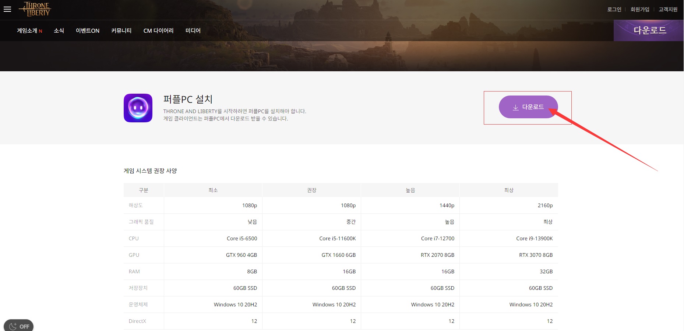
Task: Click the 최소 column header
Action: [x=213, y=190]
